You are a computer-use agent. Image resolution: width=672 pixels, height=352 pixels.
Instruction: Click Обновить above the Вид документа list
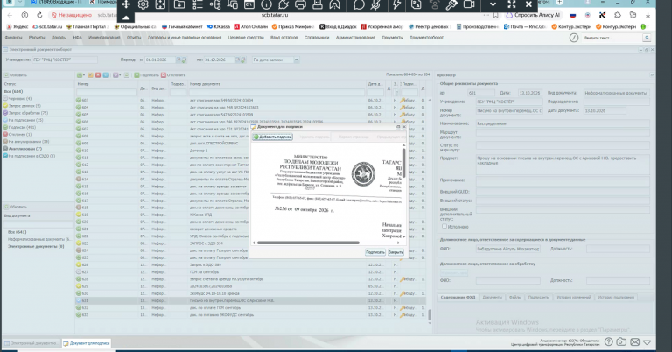pyautogui.click(x=16, y=207)
